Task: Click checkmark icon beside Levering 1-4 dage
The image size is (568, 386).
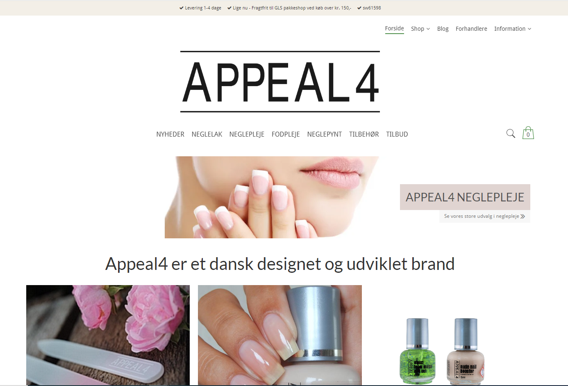Action: (181, 8)
